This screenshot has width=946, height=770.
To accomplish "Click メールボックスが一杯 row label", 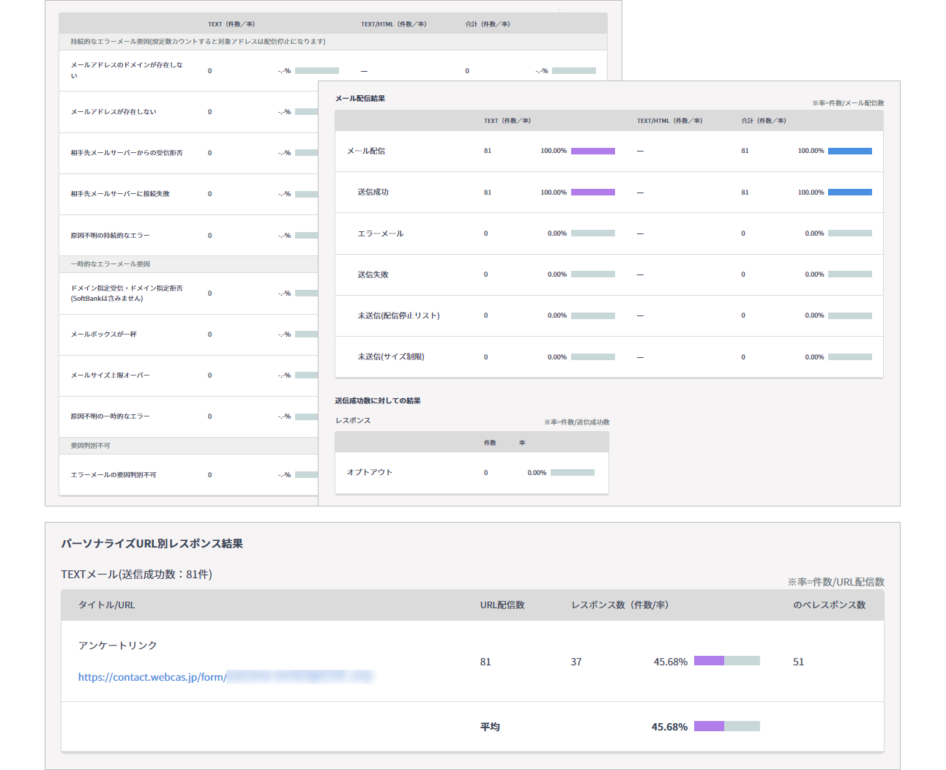I will click(103, 334).
